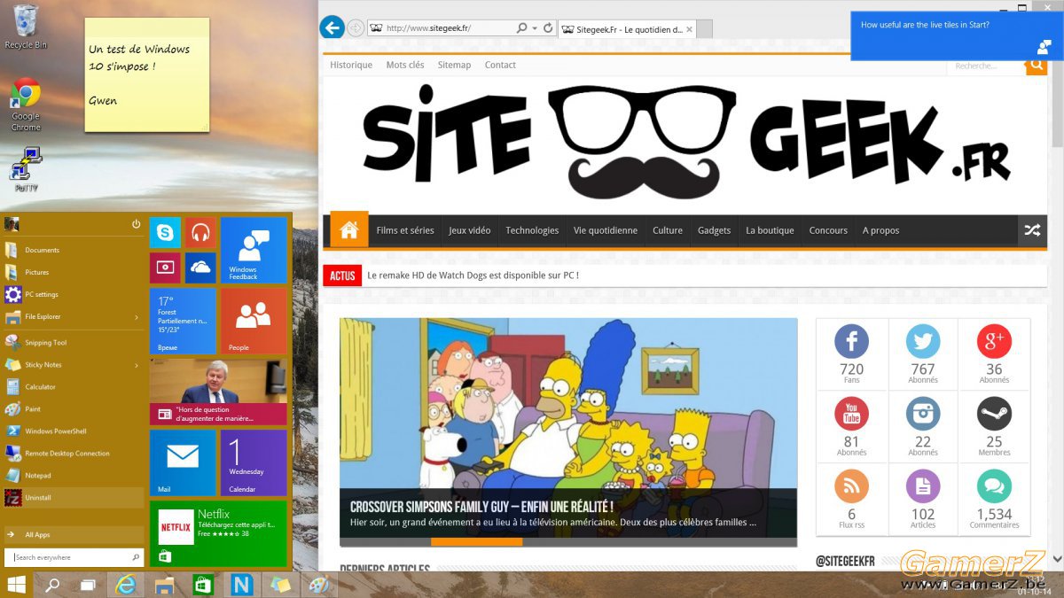Open the Windows Feedback tile

point(254,250)
